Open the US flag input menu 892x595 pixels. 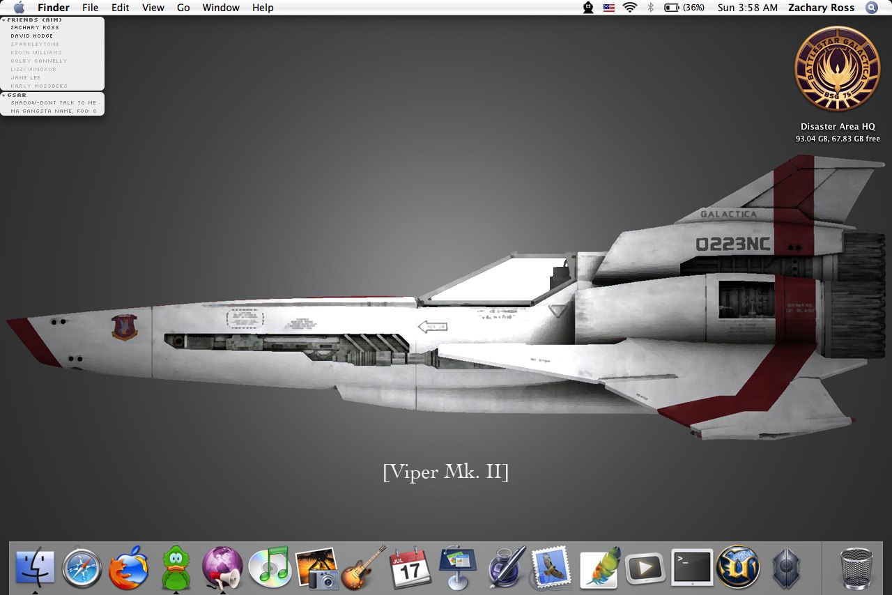(x=609, y=8)
